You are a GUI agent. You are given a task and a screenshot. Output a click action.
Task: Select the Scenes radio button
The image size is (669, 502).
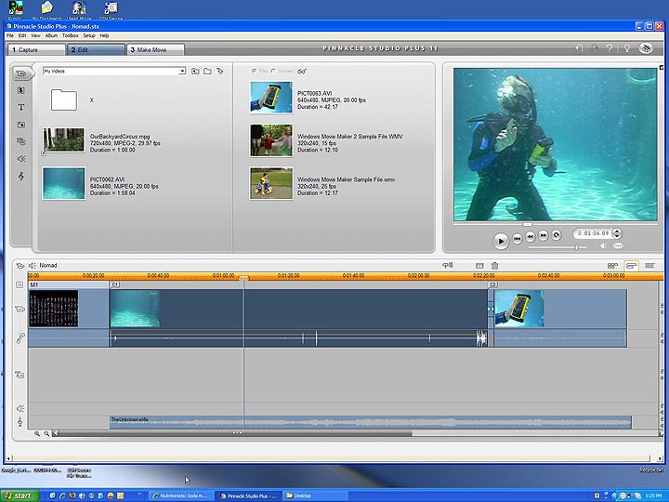pyautogui.click(x=273, y=71)
